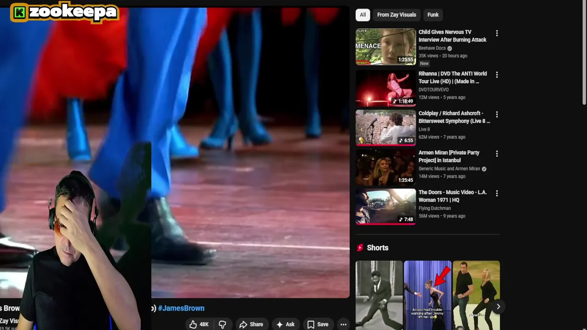Viewport: 587px width, 330px height.
Task: Click the Shorts section logo icon
Action: click(360, 247)
